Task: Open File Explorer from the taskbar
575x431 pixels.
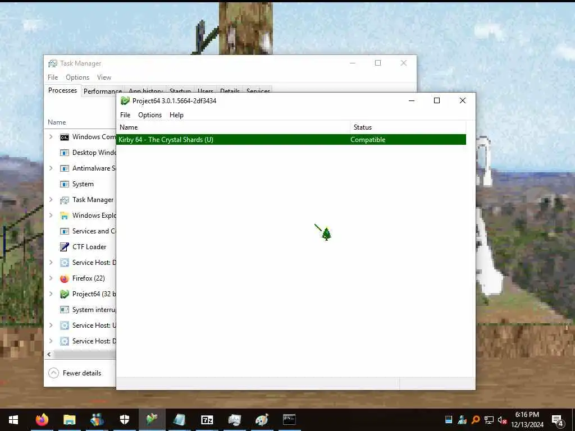Action: 69,420
